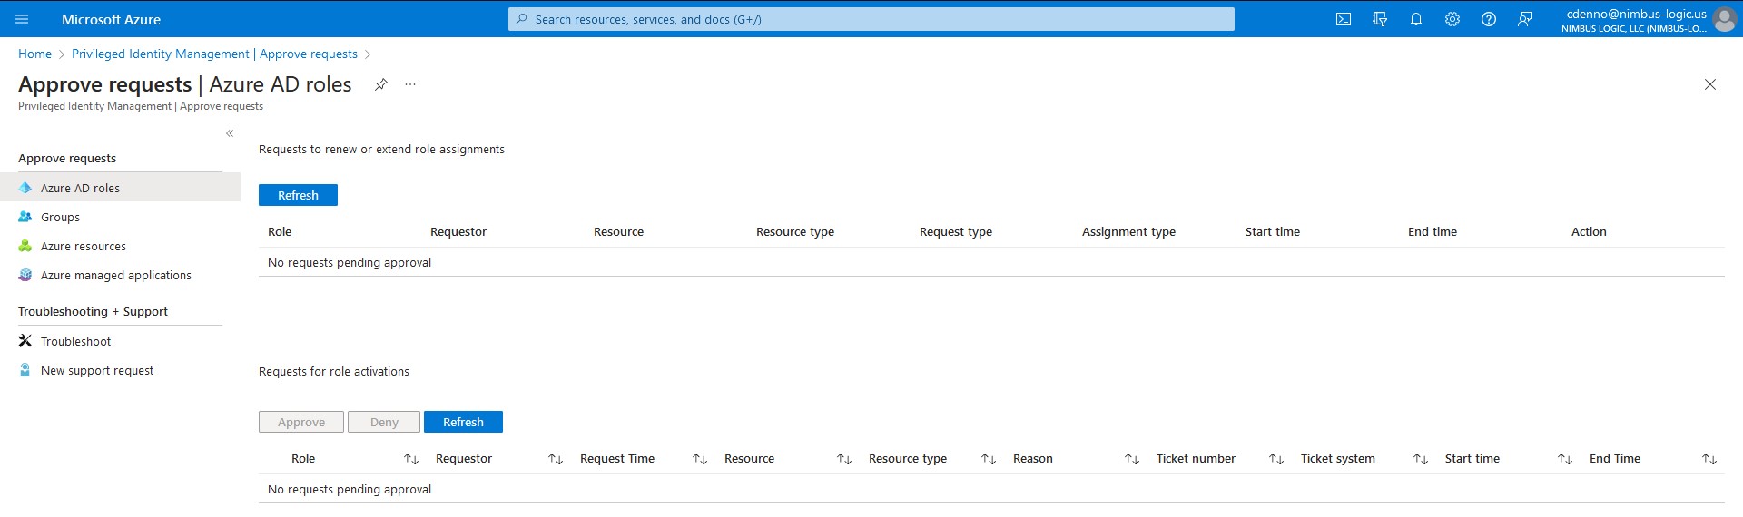Click the Start time header in the renew table
Image resolution: width=1743 pixels, height=517 pixels.
[1273, 231]
